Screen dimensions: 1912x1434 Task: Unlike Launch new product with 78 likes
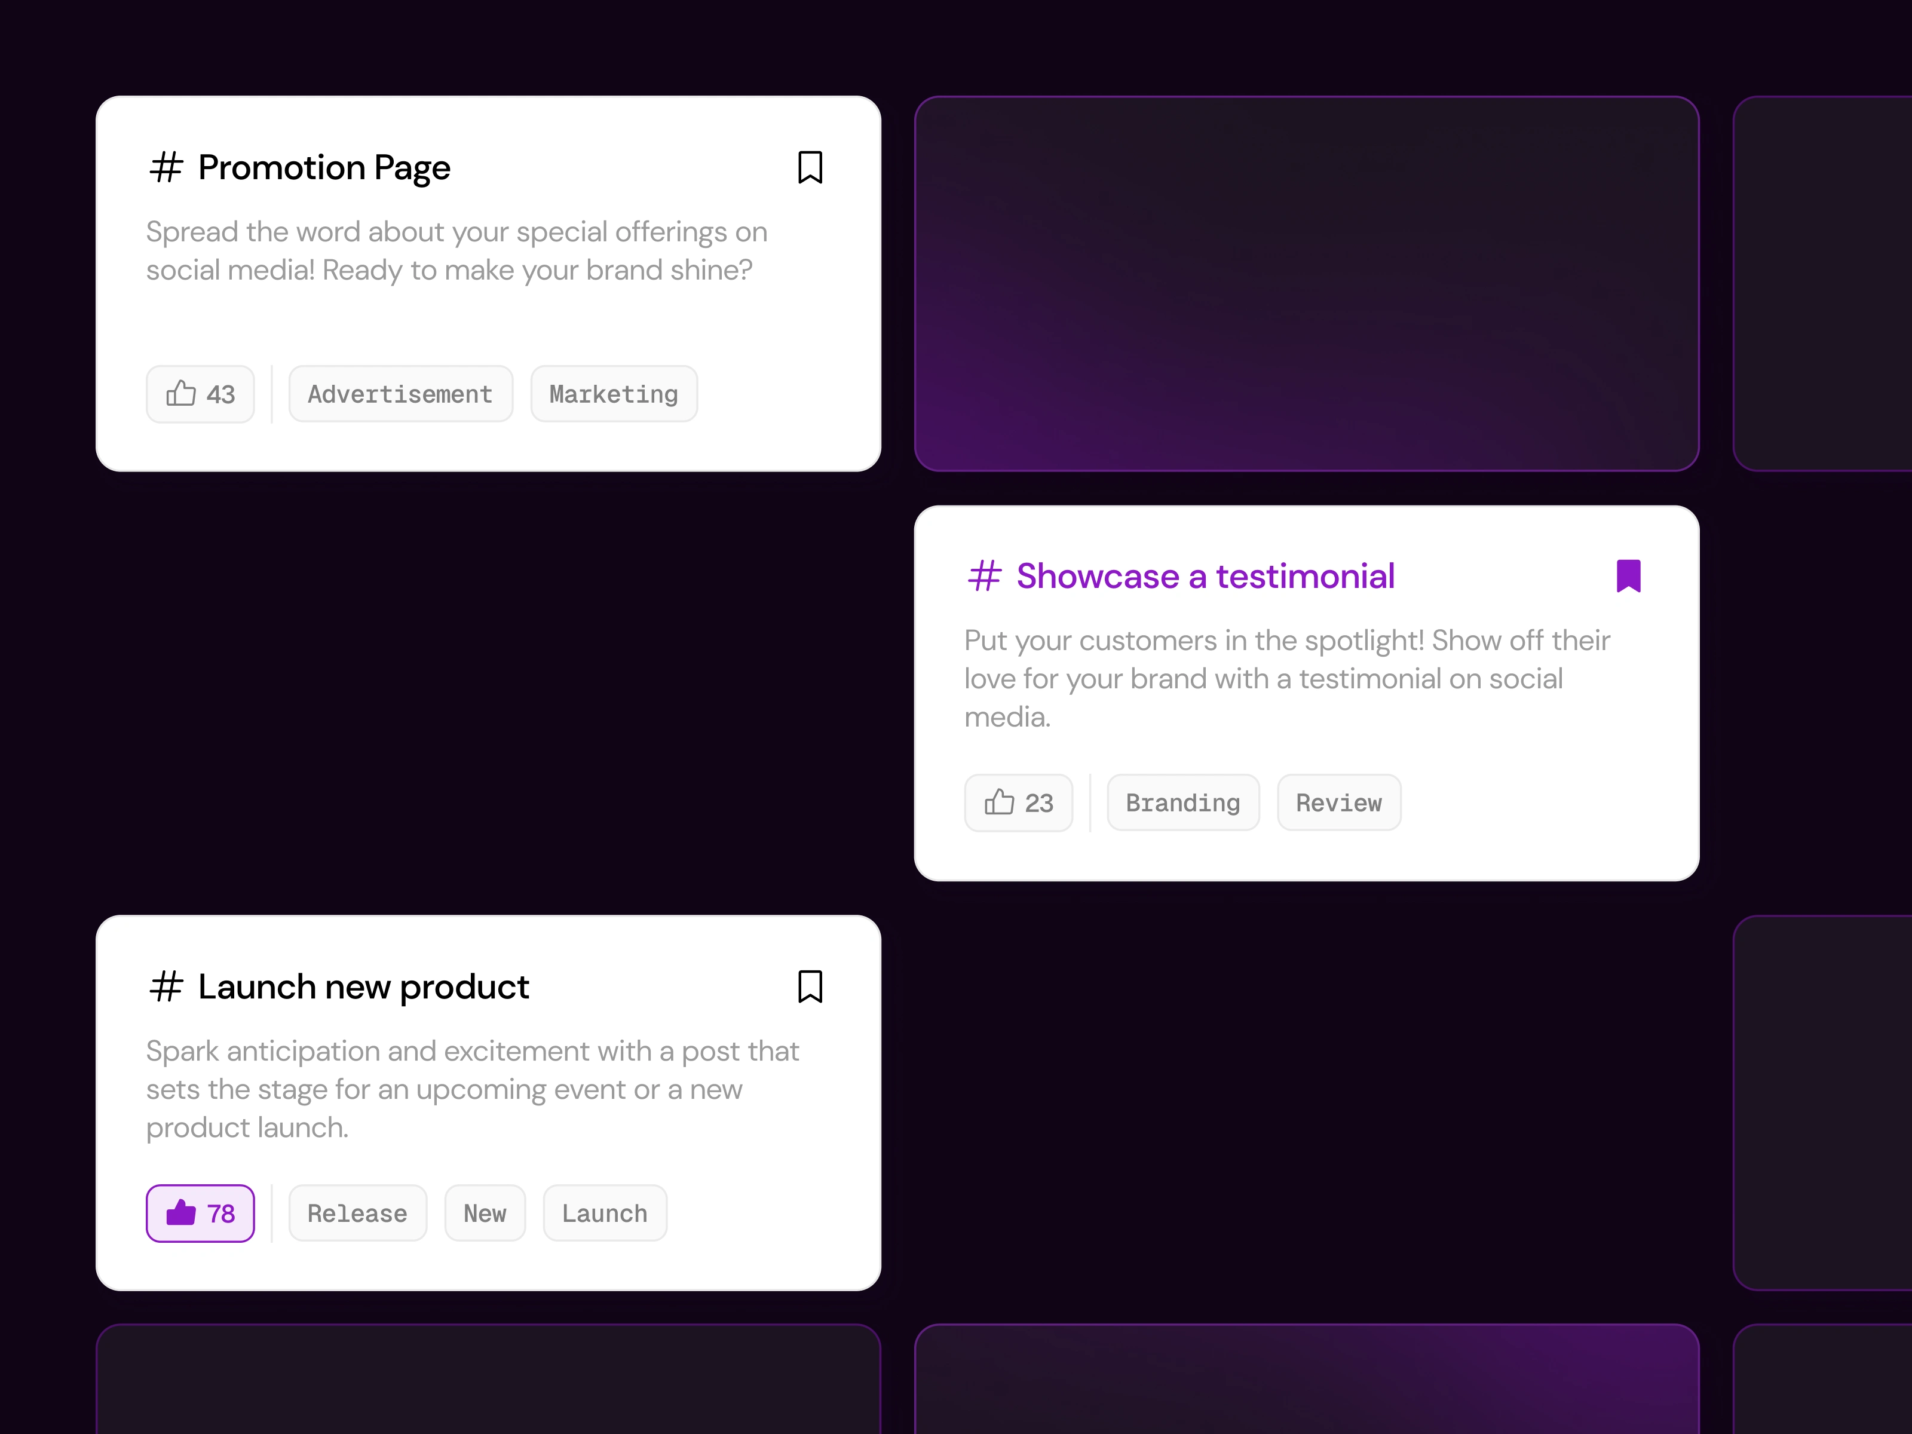pyautogui.click(x=200, y=1214)
